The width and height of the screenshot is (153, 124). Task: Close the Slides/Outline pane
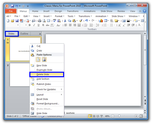(x=40, y=34)
